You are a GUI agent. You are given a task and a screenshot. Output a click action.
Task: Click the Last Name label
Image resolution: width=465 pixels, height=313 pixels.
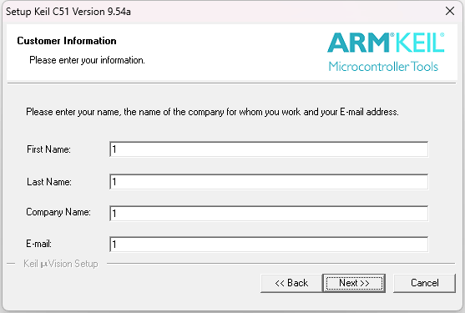tap(49, 182)
